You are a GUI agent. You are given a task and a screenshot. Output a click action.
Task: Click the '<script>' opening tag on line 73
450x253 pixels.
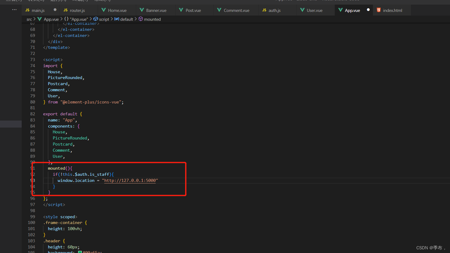pos(53,60)
